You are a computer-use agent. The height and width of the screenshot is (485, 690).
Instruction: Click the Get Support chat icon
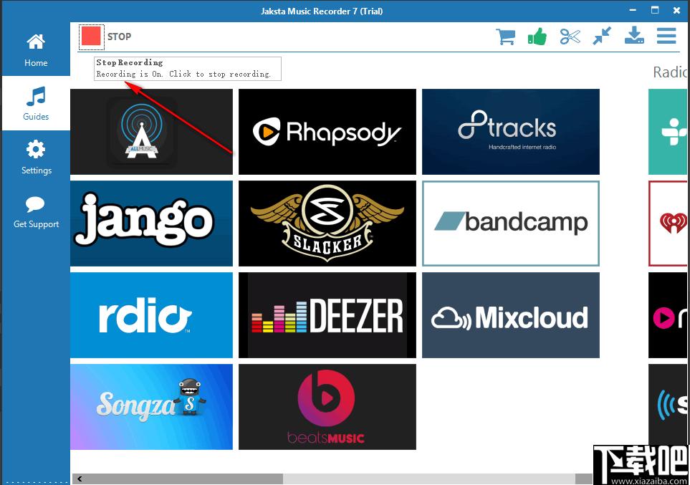[x=36, y=212]
